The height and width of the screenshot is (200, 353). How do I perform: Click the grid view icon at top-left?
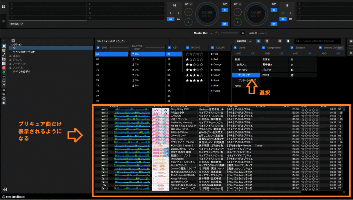coord(3,7)
